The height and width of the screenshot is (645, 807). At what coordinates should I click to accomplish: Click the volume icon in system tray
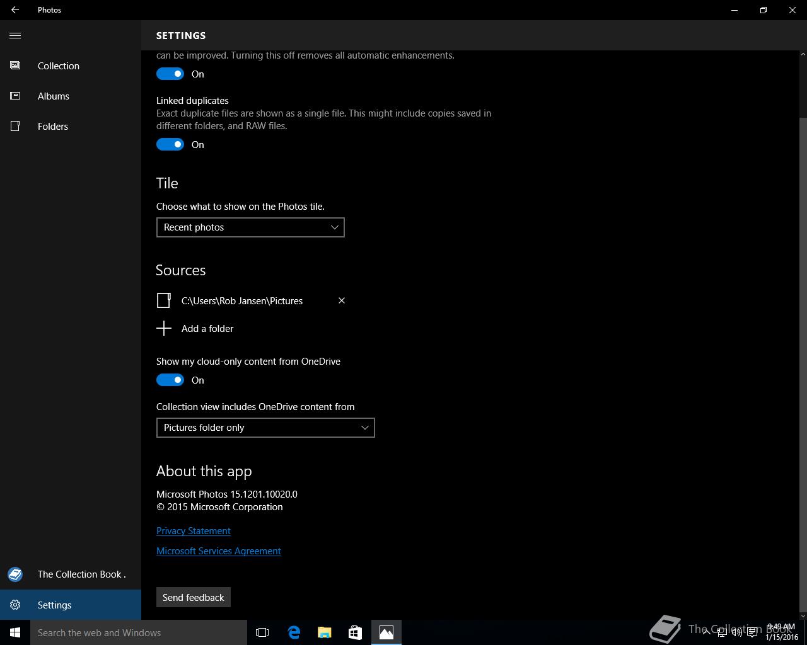click(x=737, y=632)
